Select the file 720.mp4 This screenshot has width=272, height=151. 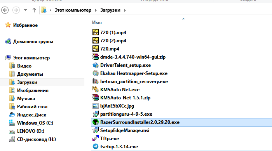[x=110, y=49]
